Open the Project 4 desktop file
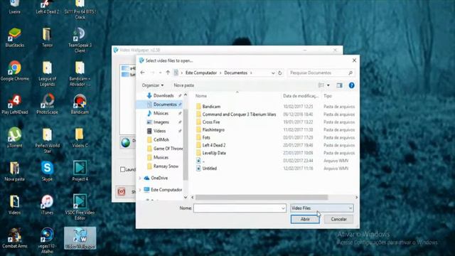 click(x=80, y=171)
